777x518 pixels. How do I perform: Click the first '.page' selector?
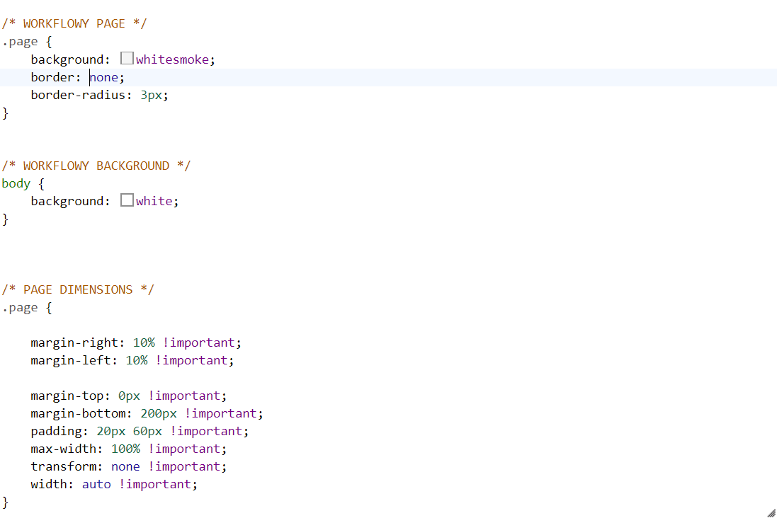(20, 42)
